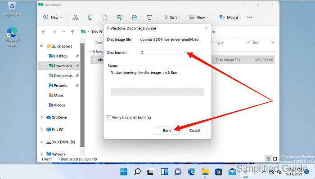The image size is (315, 179).
Task: Open the View dropdown menu
Action: coord(199,17)
